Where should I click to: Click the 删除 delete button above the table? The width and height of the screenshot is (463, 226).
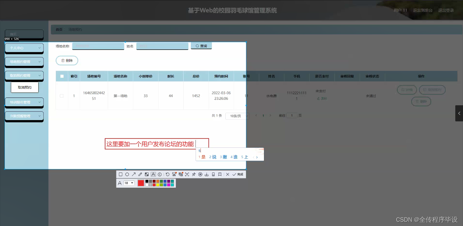coord(67,60)
